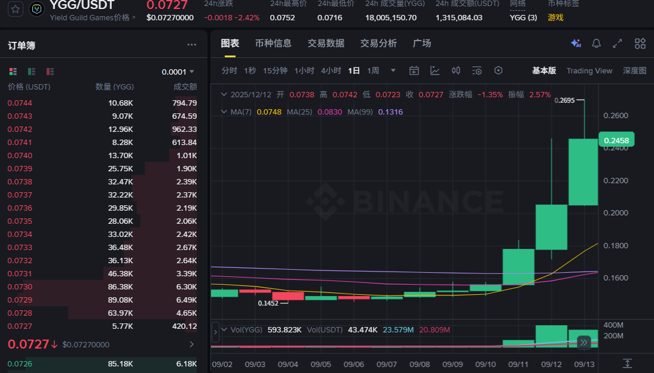The height and width of the screenshot is (373, 654).
Task: Switch to the 交易分析 tab
Action: (378, 44)
